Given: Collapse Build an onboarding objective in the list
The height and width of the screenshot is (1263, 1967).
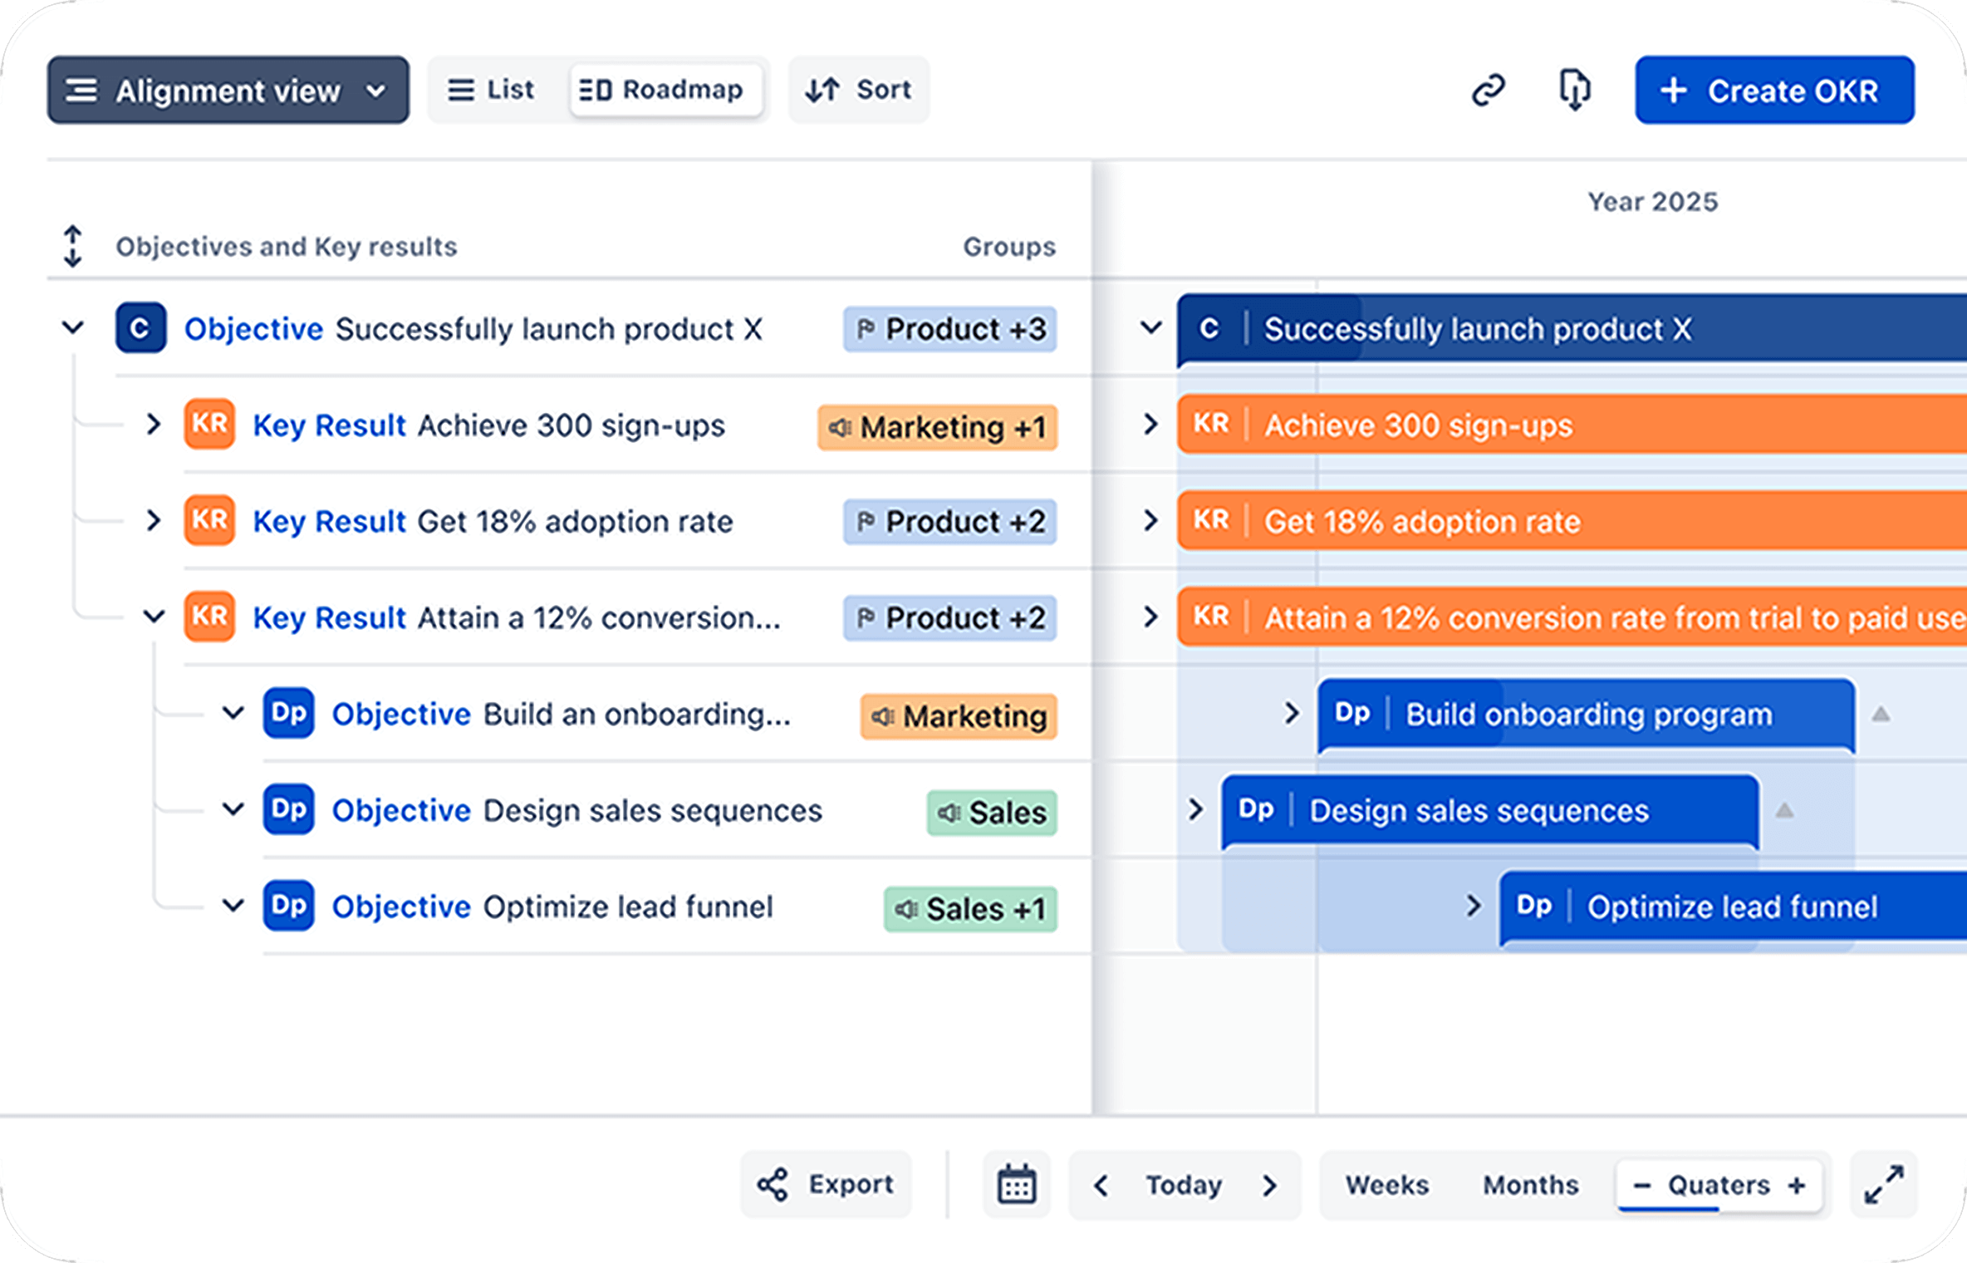Looking at the screenshot, I should click(233, 713).
